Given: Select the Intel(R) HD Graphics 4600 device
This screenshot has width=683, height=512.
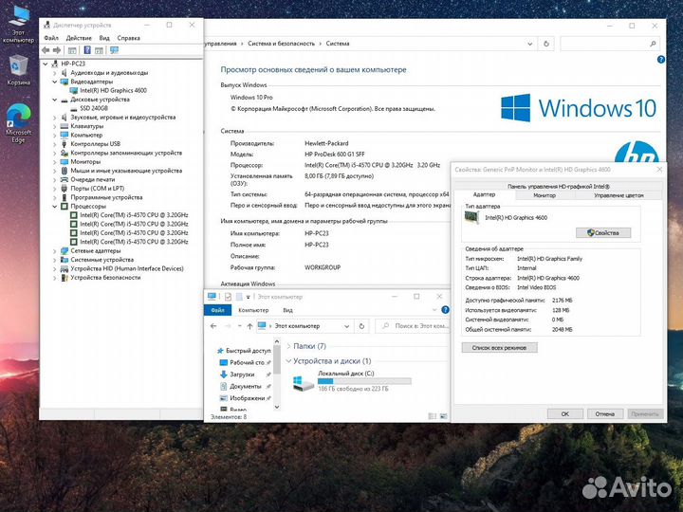Looking at the screenshot, I should [113, 91].
